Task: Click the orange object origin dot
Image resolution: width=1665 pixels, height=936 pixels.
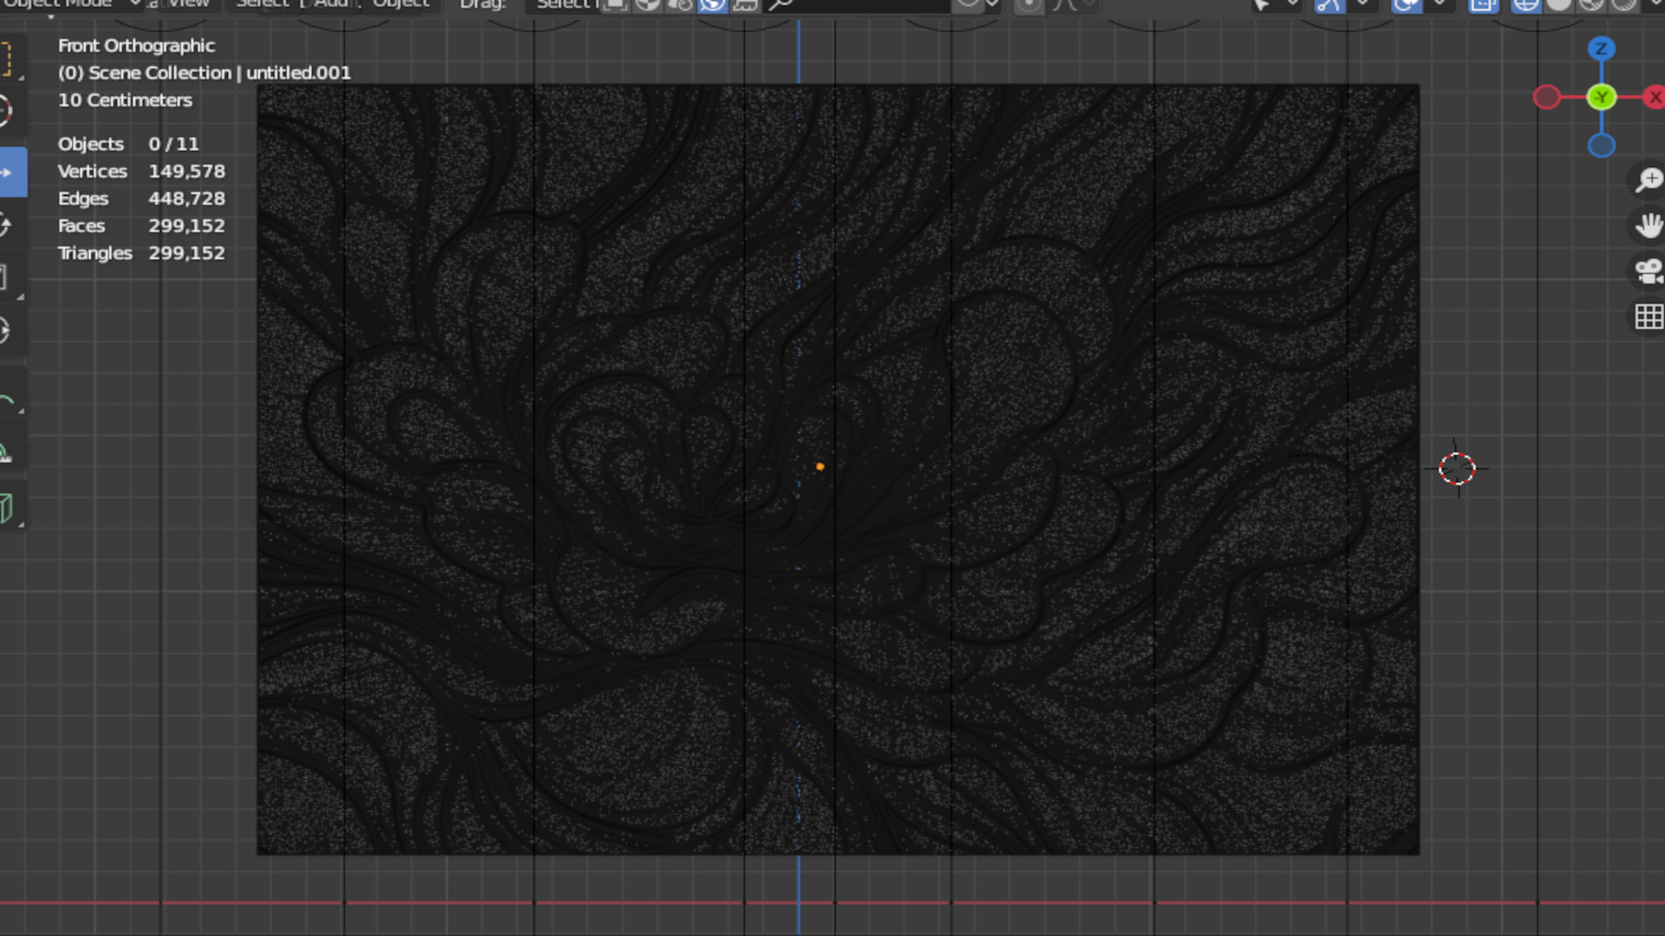Action: click(x=819, y=466)
